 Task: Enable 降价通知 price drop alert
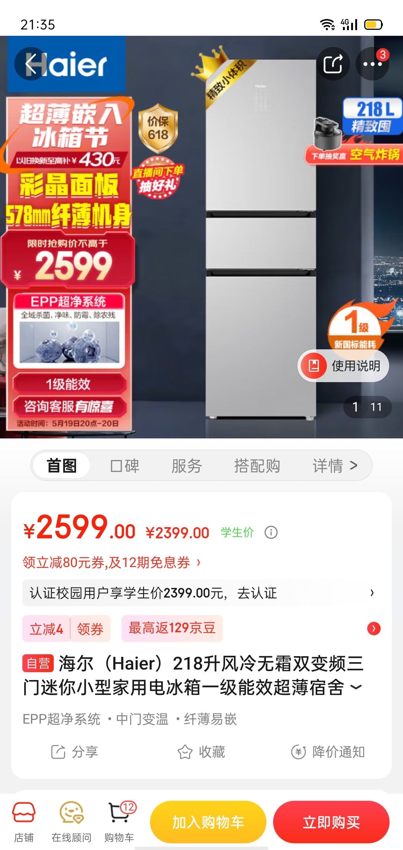[x=328, y=752]
